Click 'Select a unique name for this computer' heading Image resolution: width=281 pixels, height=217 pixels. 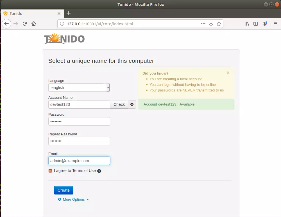point(101,61)
